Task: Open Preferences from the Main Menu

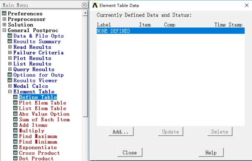Action: click(25, 14)
